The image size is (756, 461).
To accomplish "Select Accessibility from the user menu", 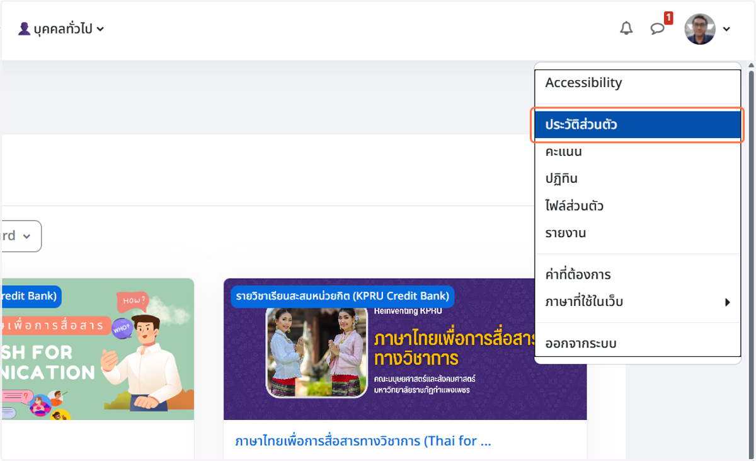I will (638, 83).
